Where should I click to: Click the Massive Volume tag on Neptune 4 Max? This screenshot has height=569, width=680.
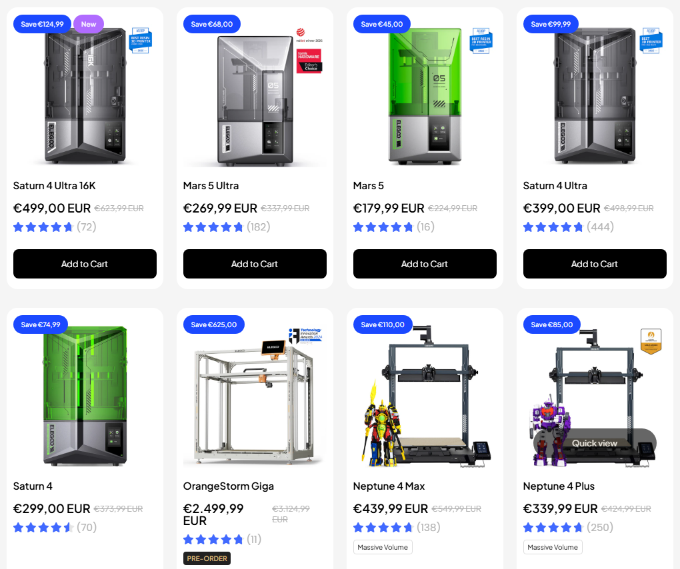pyautogui.click(x=383, y=547)
